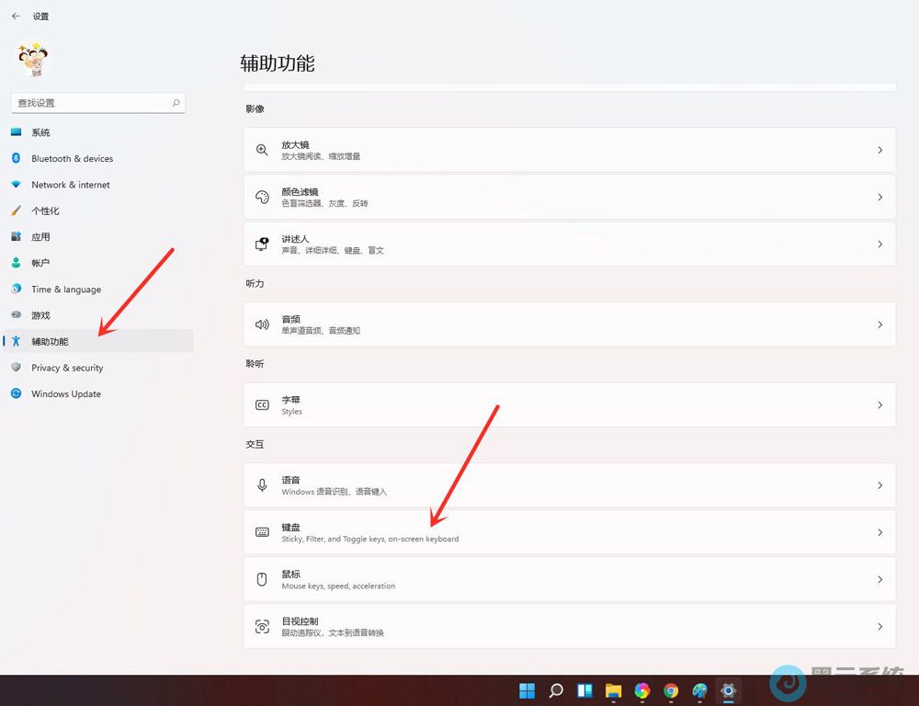Select 系统 in the sidebar

tap(40, 132)
